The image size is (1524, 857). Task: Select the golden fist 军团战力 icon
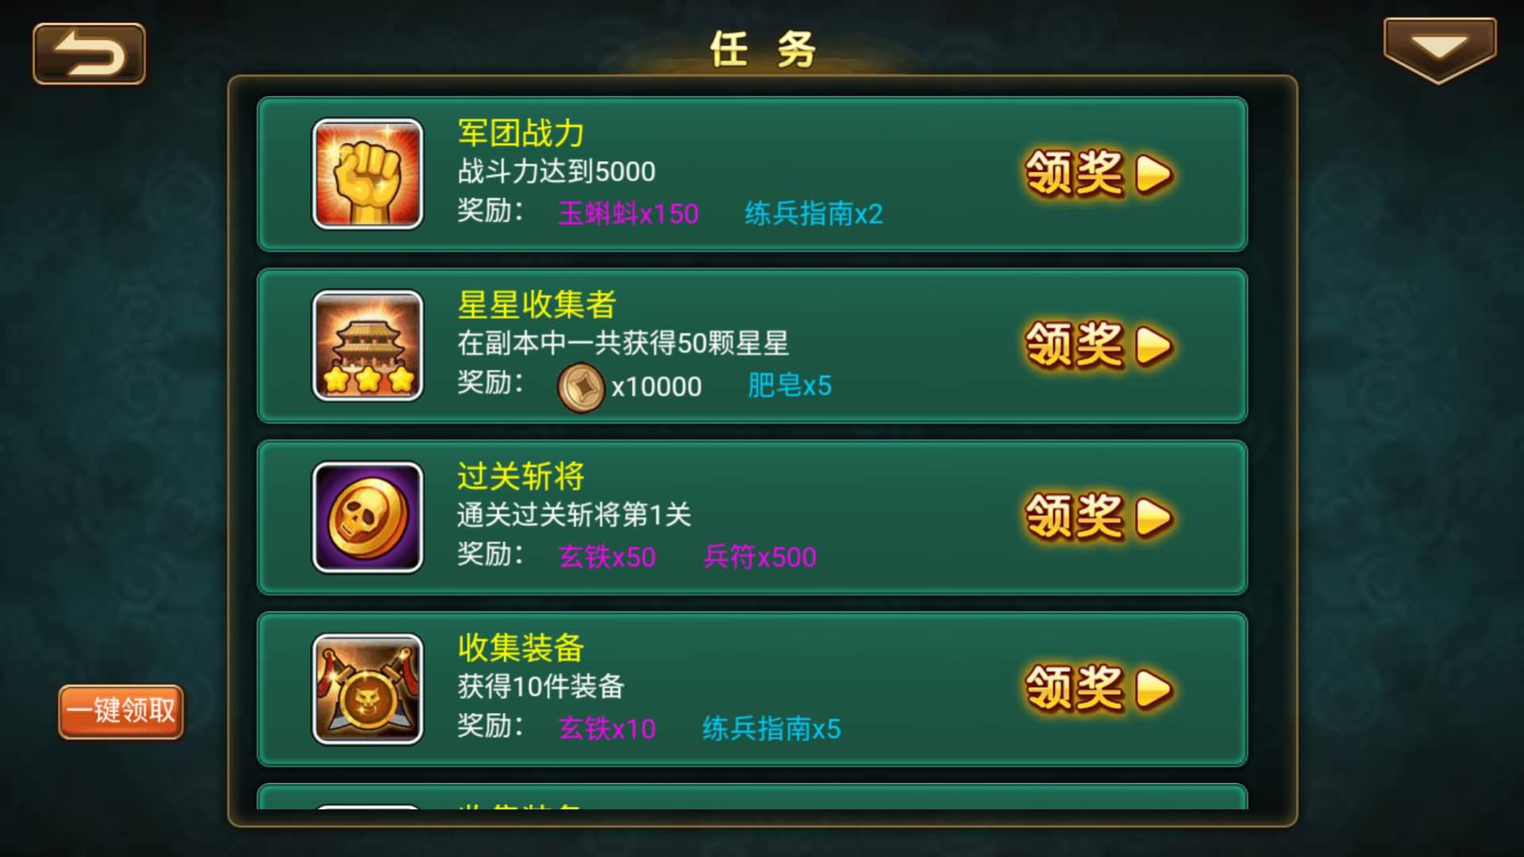(x=368, y=174)
